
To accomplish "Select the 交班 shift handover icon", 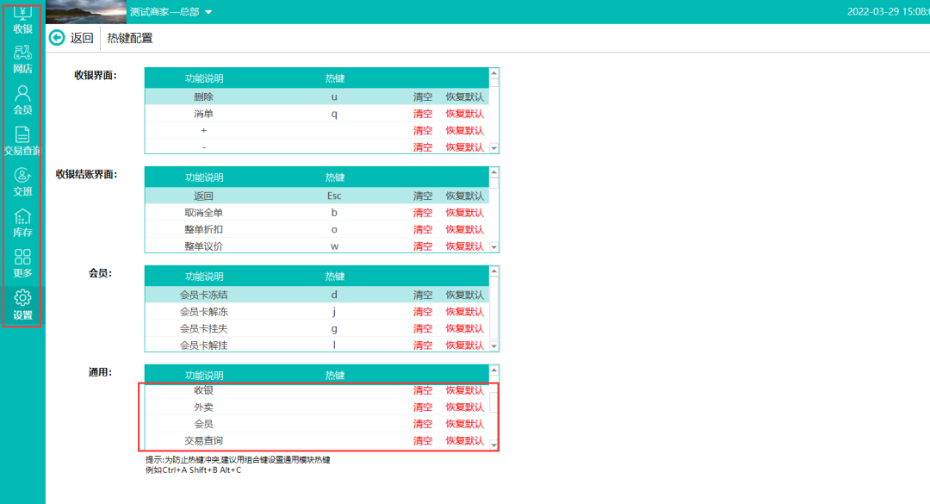I will (22, 181).
